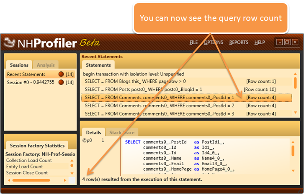The width and height of the screenshot is (304, 194).
Task: Select the SELECT FROM Blogs statement
Action: (186, 81)
